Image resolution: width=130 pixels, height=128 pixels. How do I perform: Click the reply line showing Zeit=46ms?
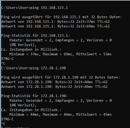coord(54,87)
